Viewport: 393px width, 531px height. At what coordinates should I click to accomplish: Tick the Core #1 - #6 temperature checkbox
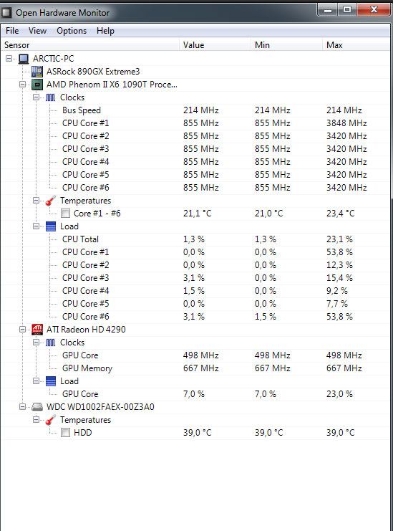tap(66, 214)
